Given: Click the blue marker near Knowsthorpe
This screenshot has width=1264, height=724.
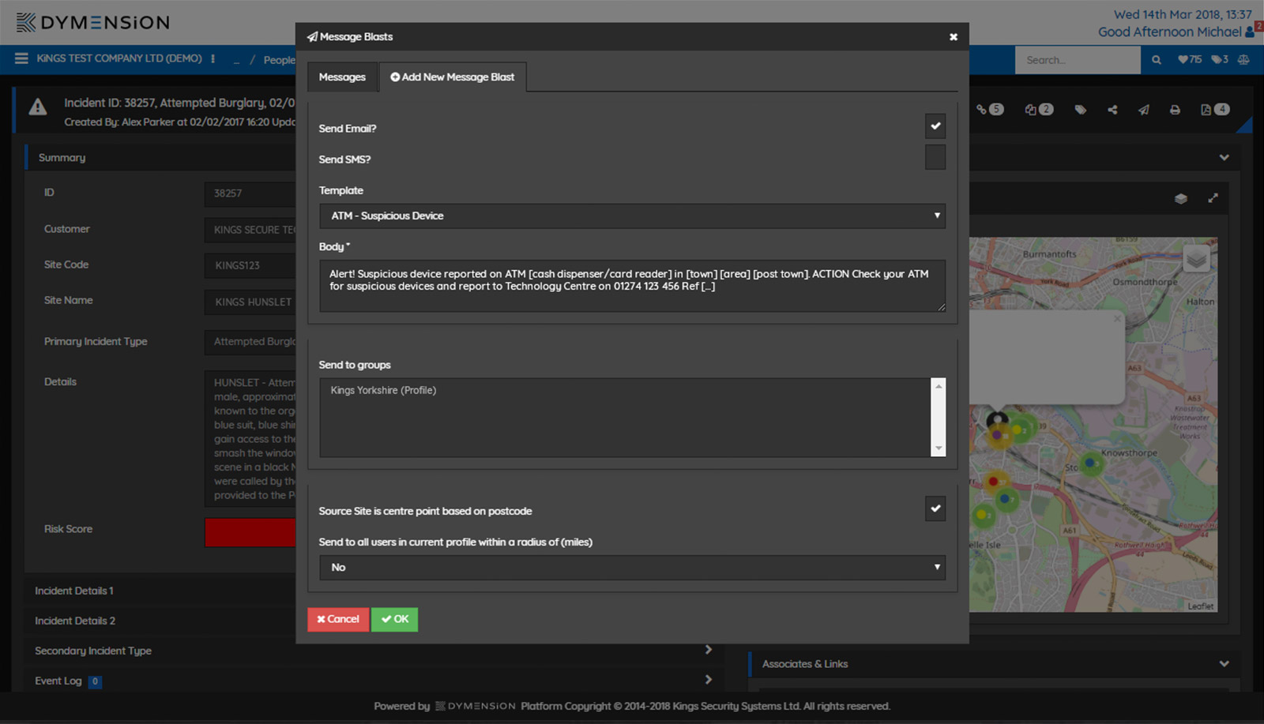Looking at the screenshot, I should (1091, 463).
